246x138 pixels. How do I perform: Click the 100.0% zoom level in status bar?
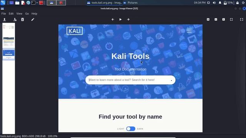coord(52,136)
